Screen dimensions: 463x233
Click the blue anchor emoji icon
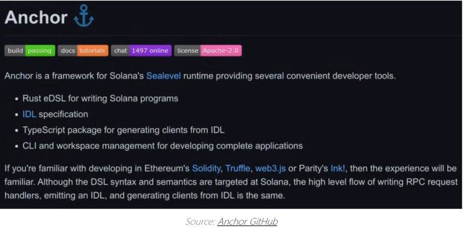click(x=84, y=16)
